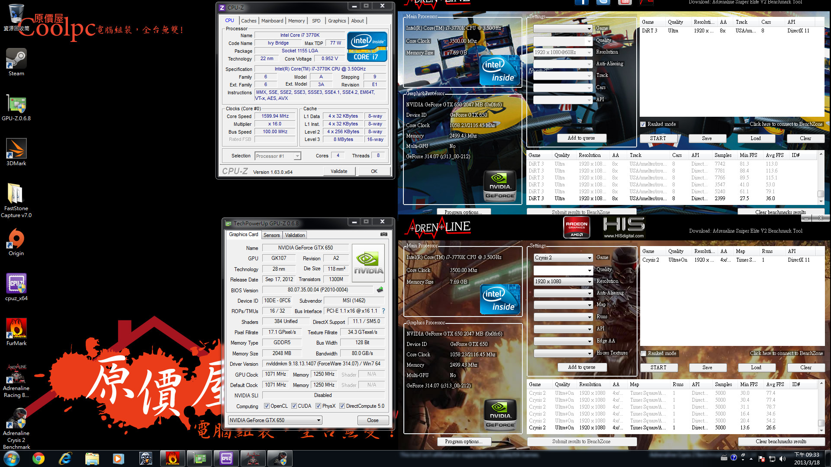This screenshot has height=467, width=831.
Task: Switch to the Sensors tab in GPU-Z
Action: coord(272,235)
